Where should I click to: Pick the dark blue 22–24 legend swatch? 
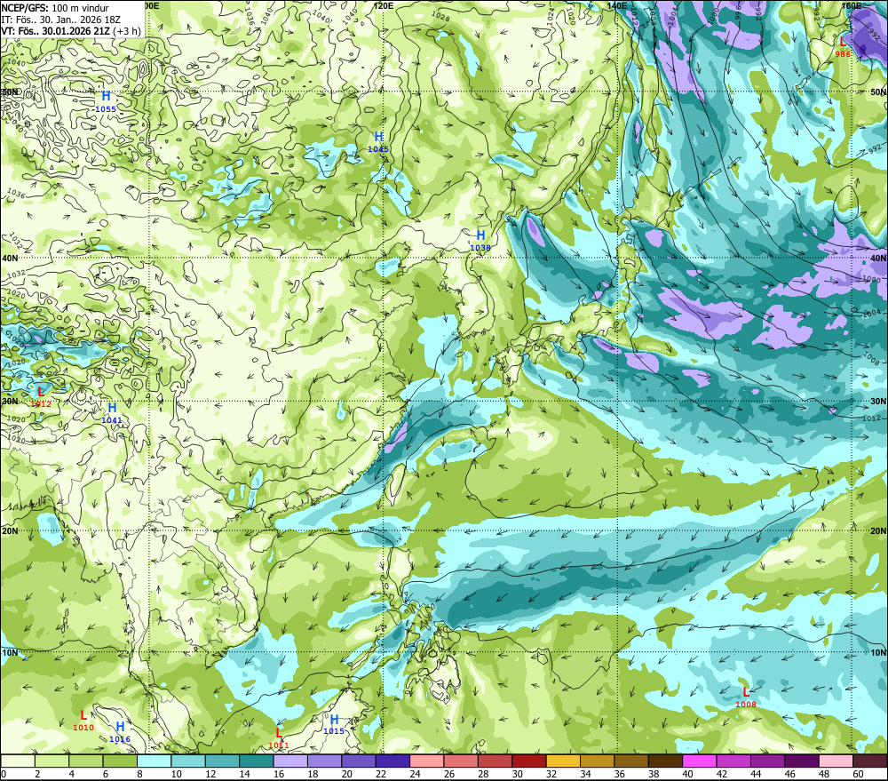click(x=392, y=761)
